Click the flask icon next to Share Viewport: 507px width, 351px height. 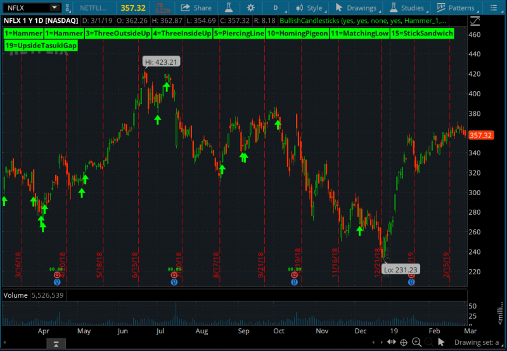click(229, 8)
